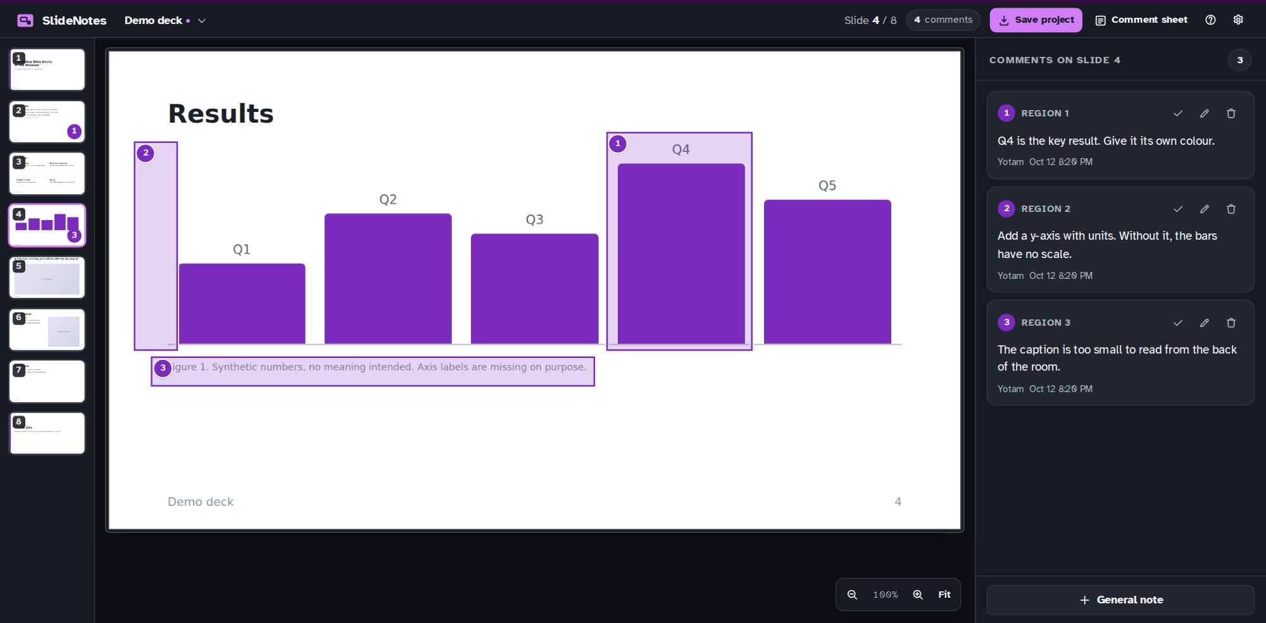Screen dimensions: 1266x623
Task: Select slide 6 thumbnail
Action: pyautogui.click(x=47, y=330)
